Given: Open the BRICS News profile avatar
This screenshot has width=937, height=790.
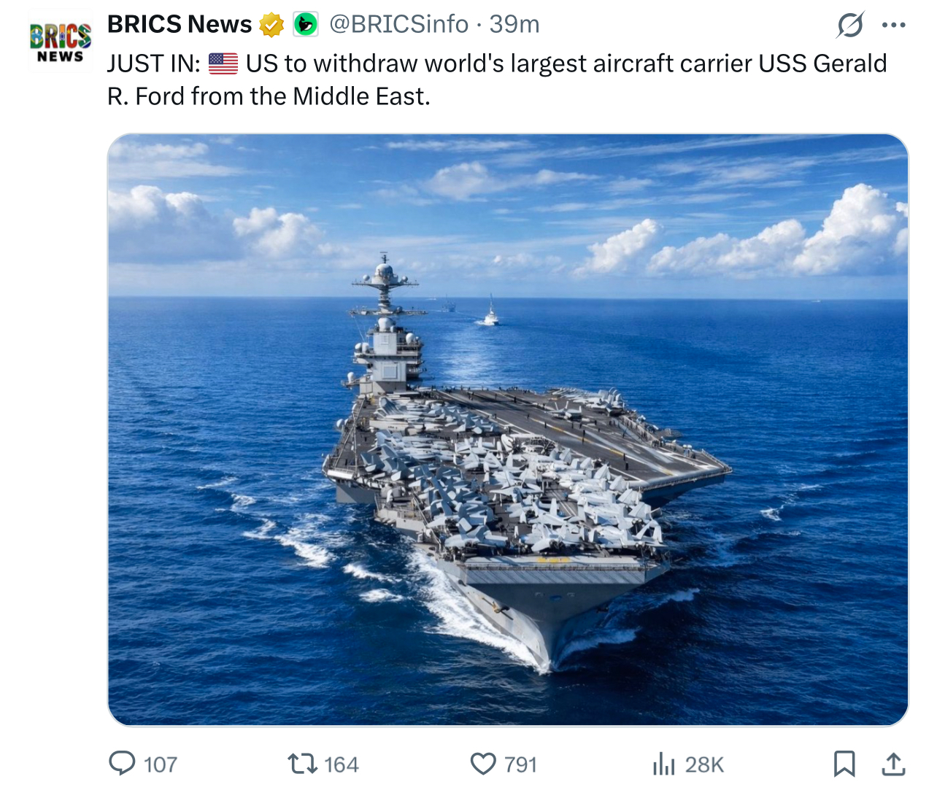Looking at the screenshot, I should [61, 41].
